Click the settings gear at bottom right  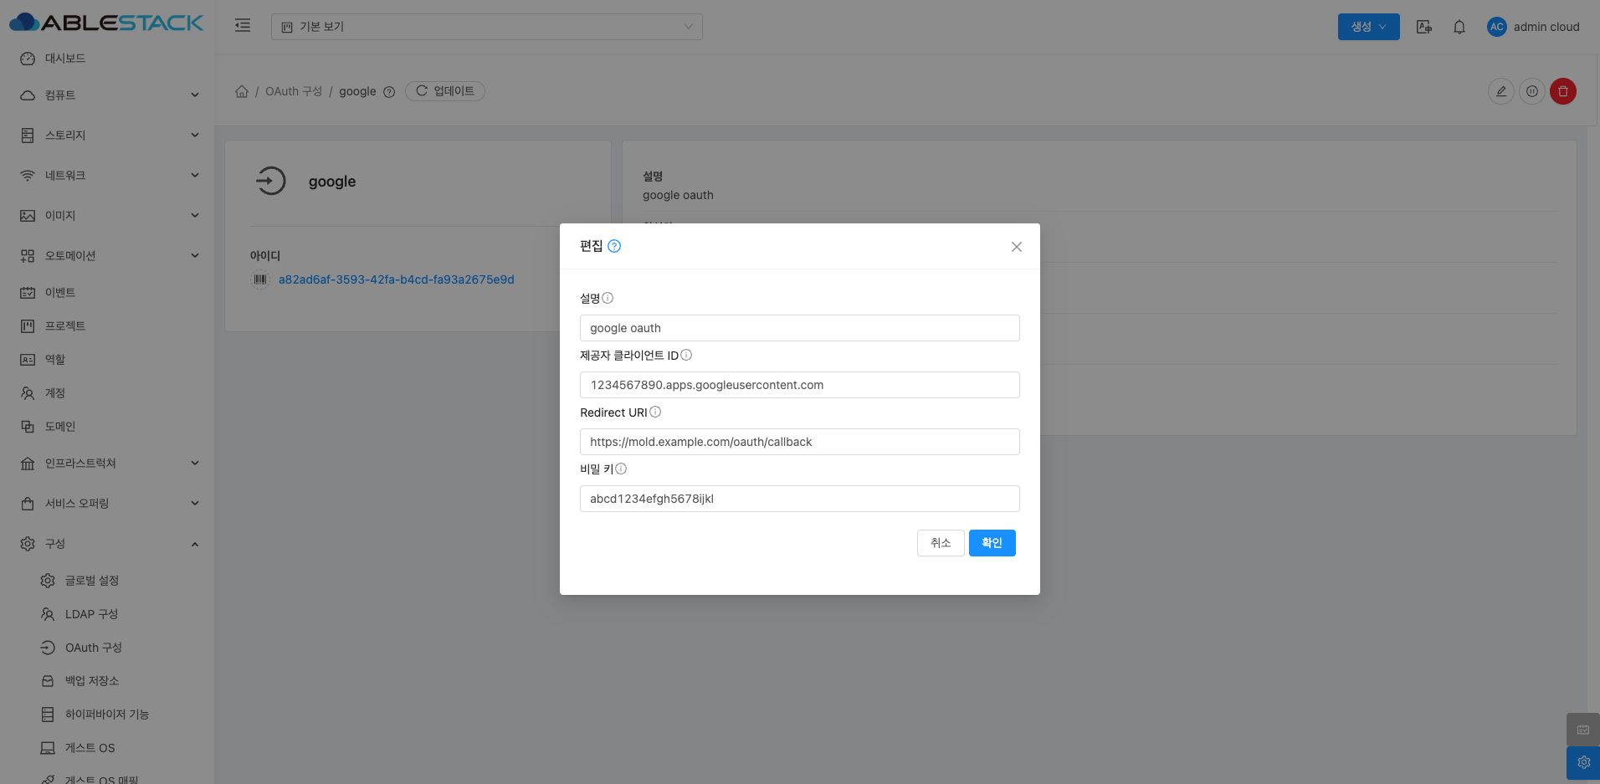[x=1582, y=762]
